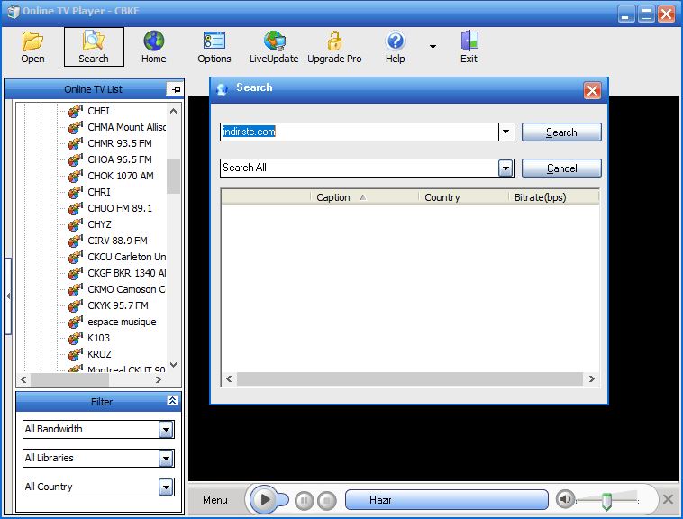Click the station icon beside K103
Image resolution: width=683 pixels, height=519 pixels.
point(76,338)
